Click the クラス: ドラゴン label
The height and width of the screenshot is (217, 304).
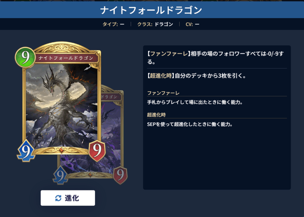[x=155, y=24]
